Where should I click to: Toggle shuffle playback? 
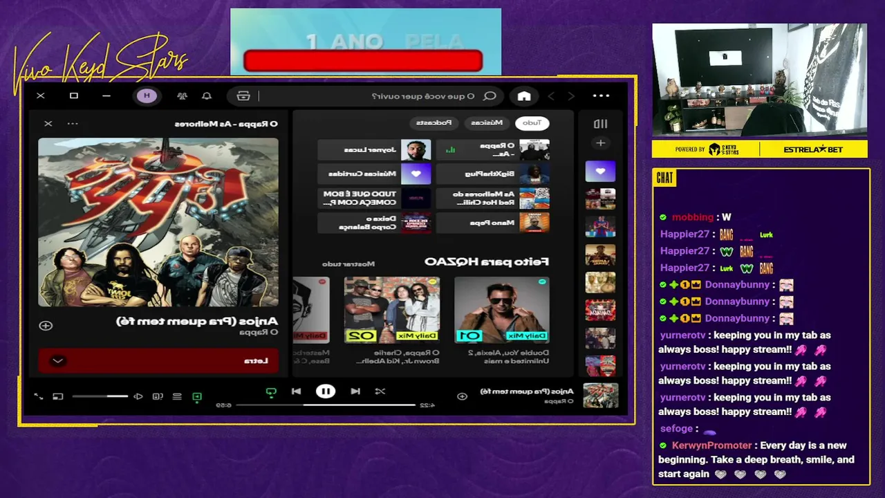tap(380, 391)
